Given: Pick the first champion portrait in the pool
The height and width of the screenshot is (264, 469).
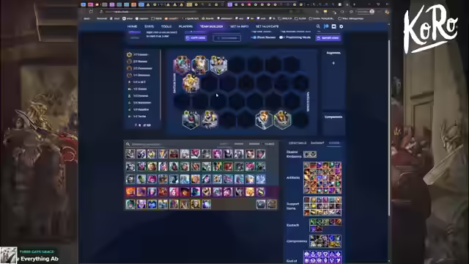Looking at the screenshot, I should (130, 154).
